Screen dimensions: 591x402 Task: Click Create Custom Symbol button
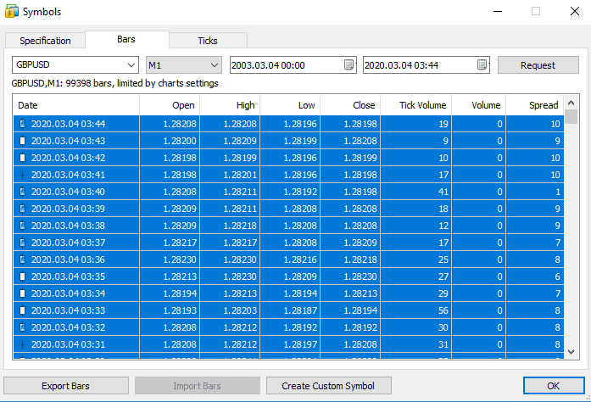click(328, 386)
